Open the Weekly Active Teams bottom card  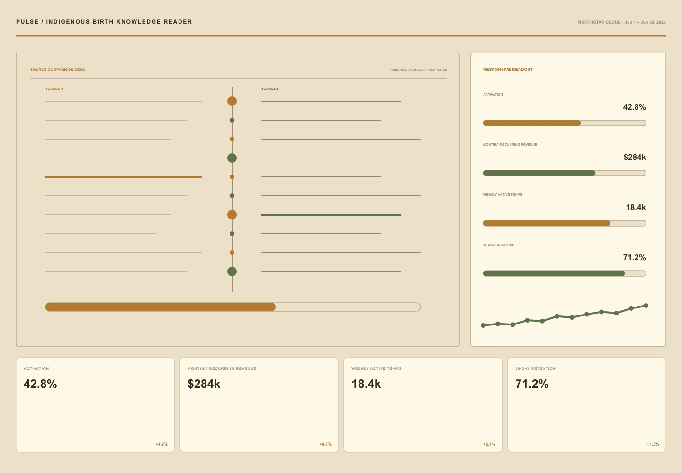[423, 405]
